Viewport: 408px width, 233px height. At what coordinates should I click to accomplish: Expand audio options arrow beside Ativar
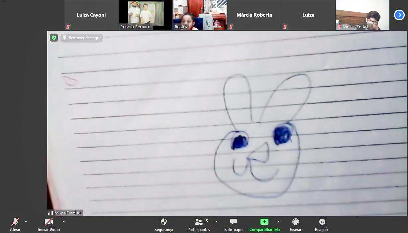point(26,222)
